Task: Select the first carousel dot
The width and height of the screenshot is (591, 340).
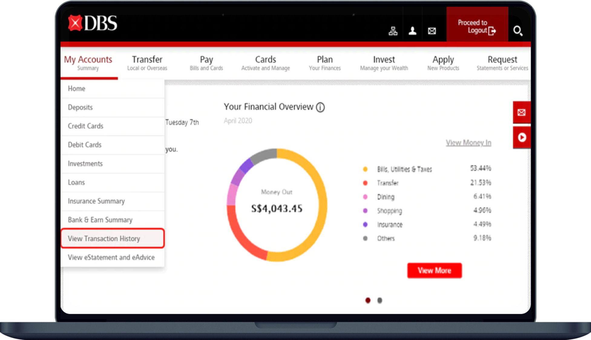Action: (368, 300)
